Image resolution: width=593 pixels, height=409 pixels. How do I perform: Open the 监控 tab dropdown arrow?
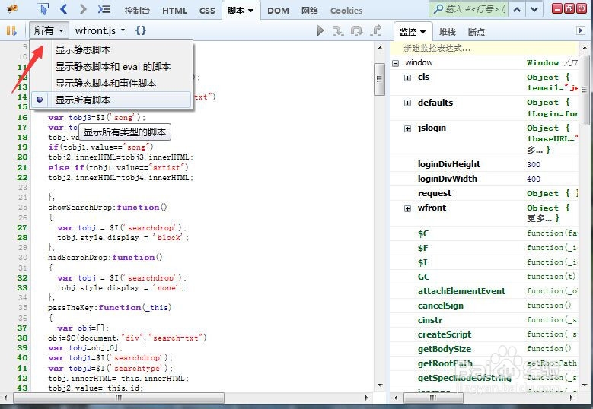click(422, 32)
